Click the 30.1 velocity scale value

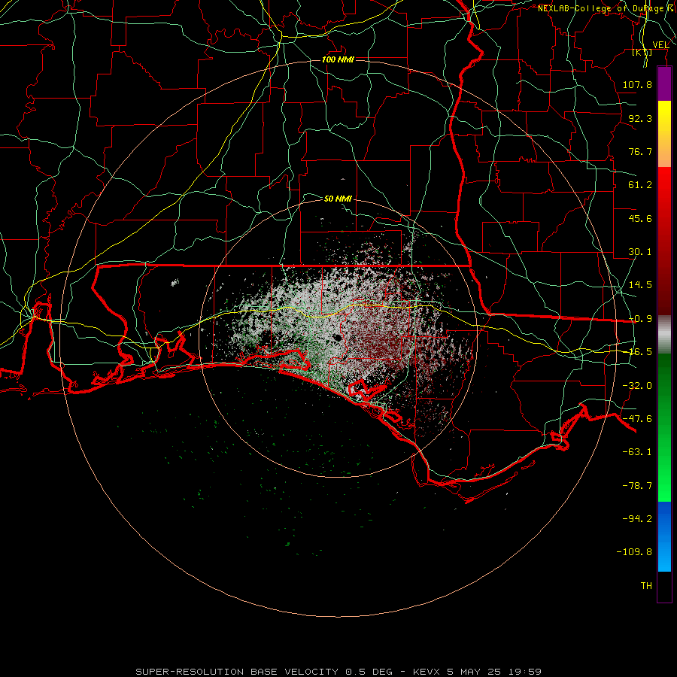(x=640, y=252)
